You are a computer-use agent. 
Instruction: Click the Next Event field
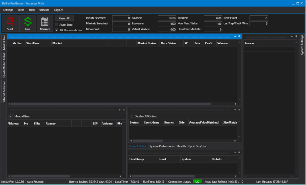[259, 18]
